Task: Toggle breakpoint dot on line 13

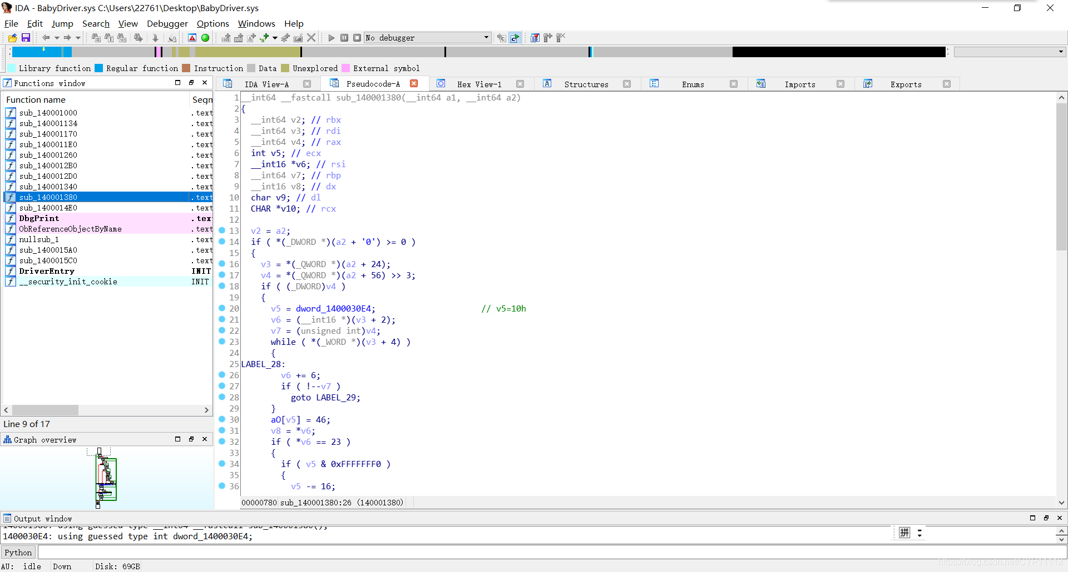Action: tap(222, 230)
